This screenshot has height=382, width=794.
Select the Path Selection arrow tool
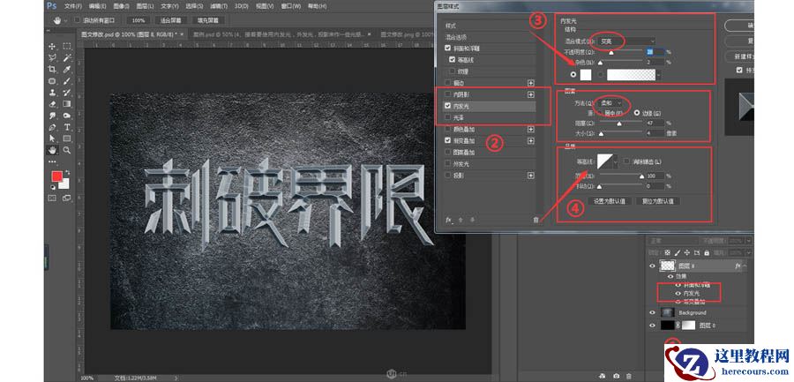pos(52,139)
